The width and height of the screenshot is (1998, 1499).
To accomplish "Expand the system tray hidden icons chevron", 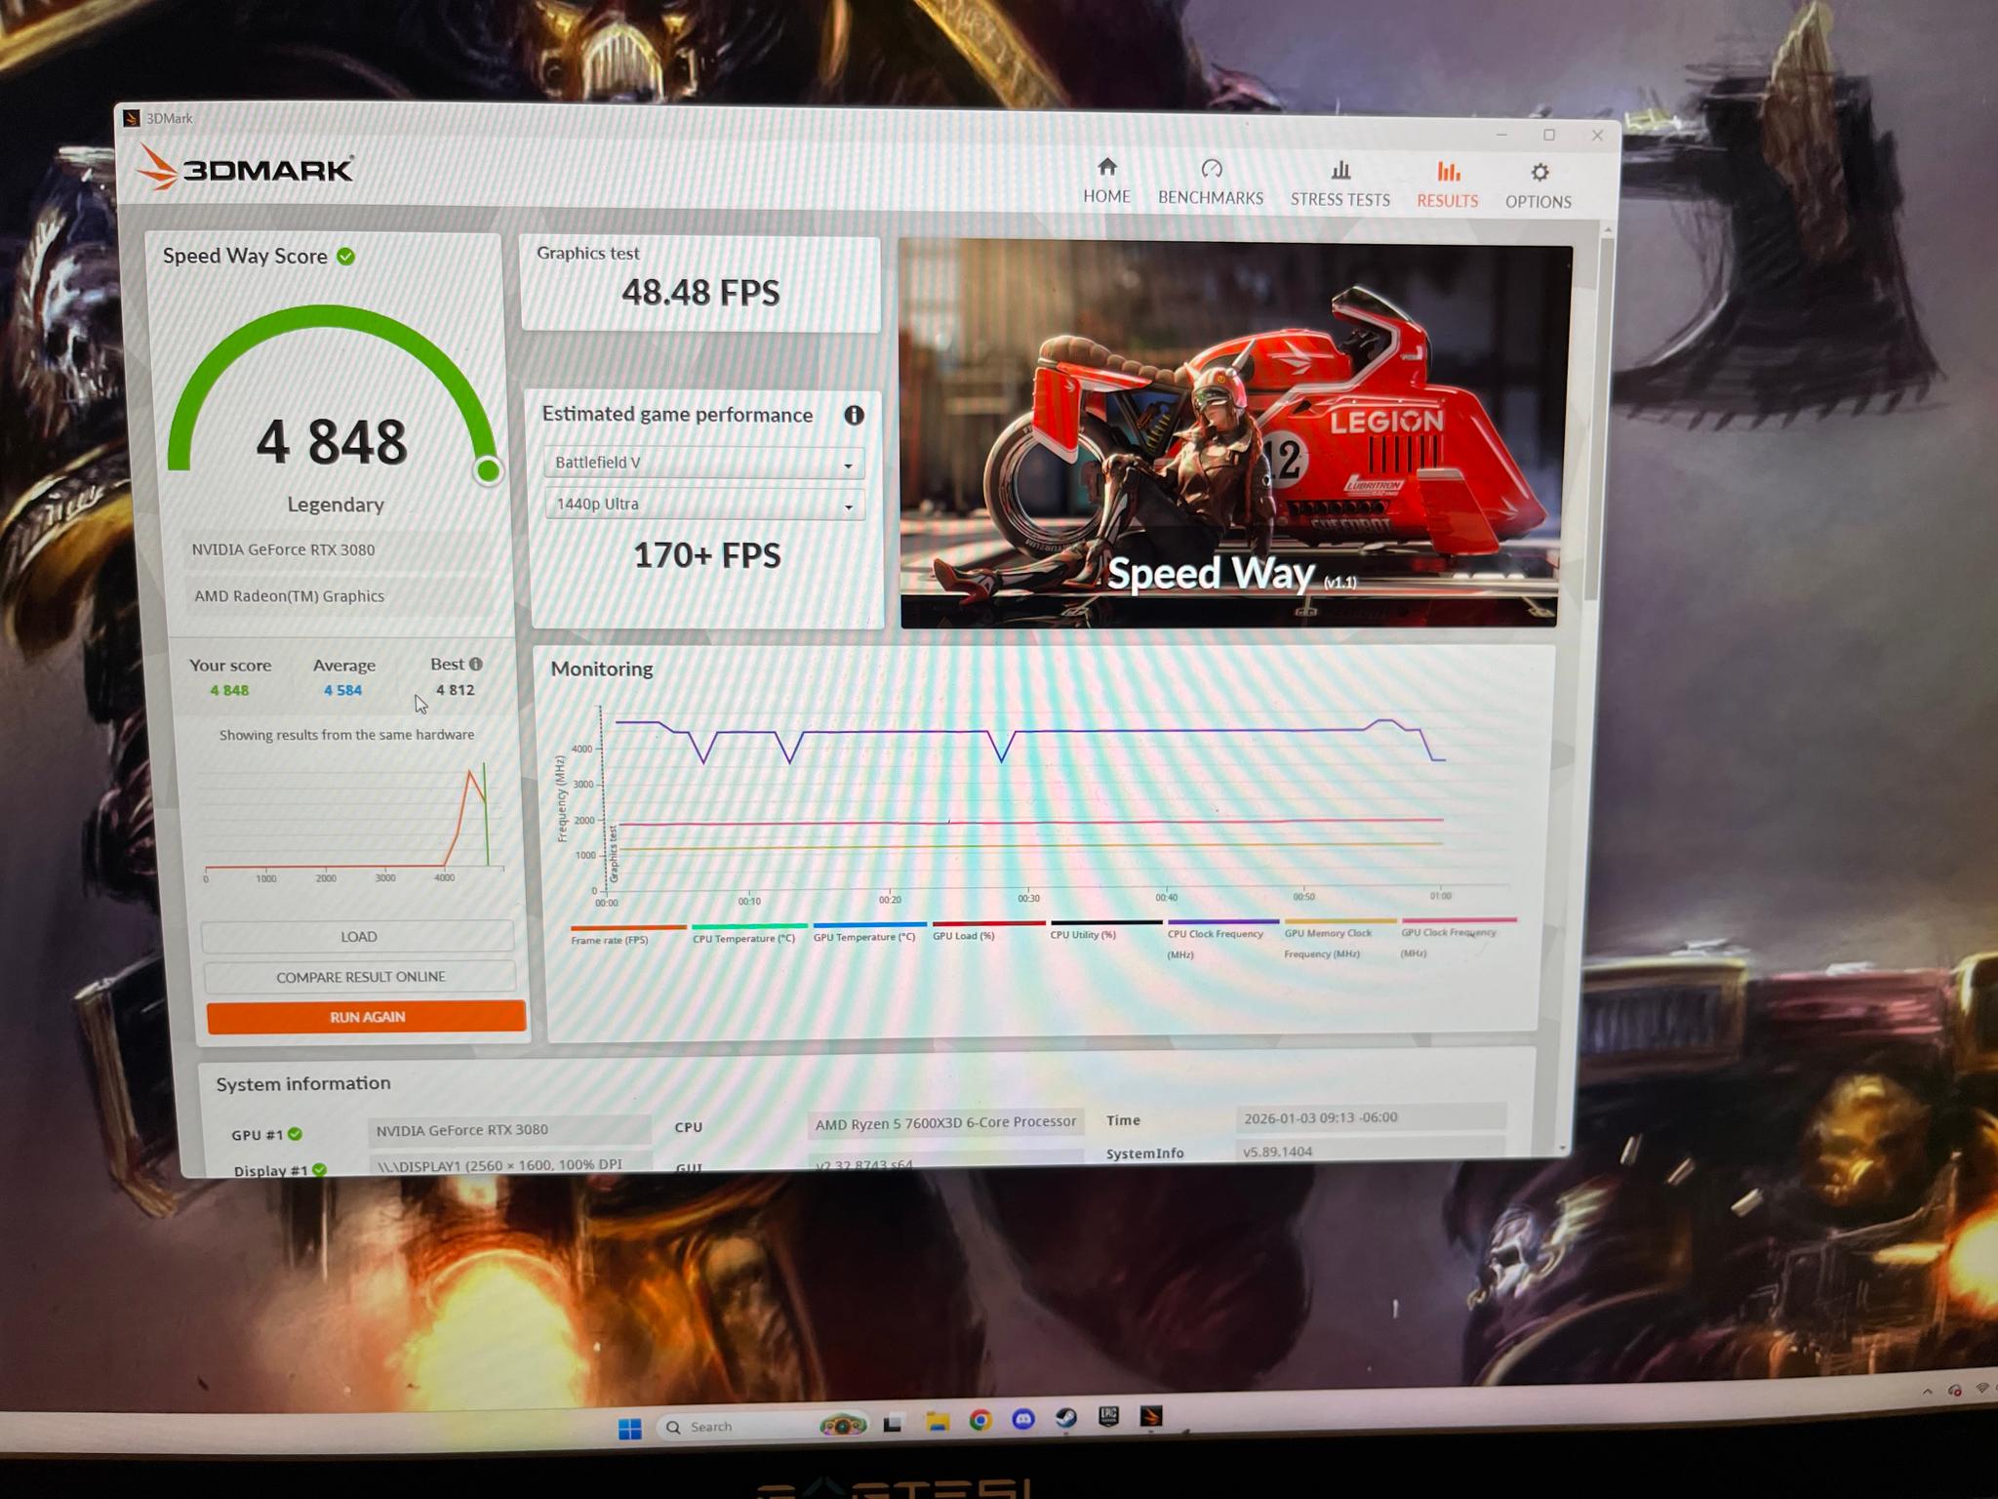I will (1927, 1392).
